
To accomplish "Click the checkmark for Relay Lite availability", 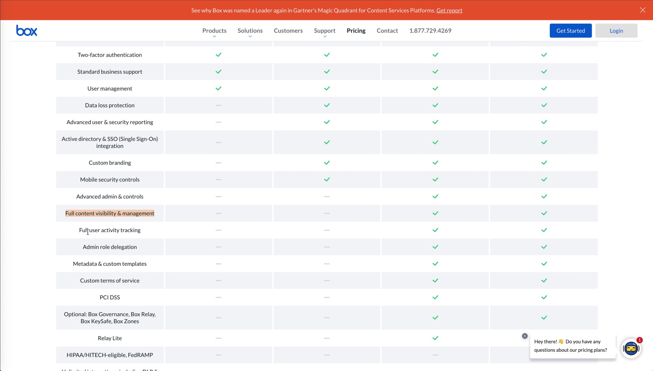I will [435, 338].
